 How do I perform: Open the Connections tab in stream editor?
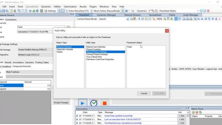[11, 19]
